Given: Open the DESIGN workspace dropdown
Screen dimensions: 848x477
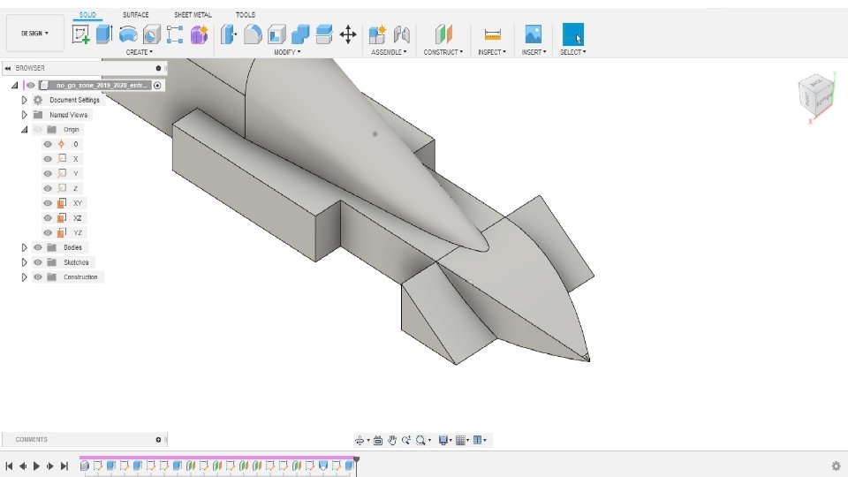Looking at the screenshot, I should 35,34.
